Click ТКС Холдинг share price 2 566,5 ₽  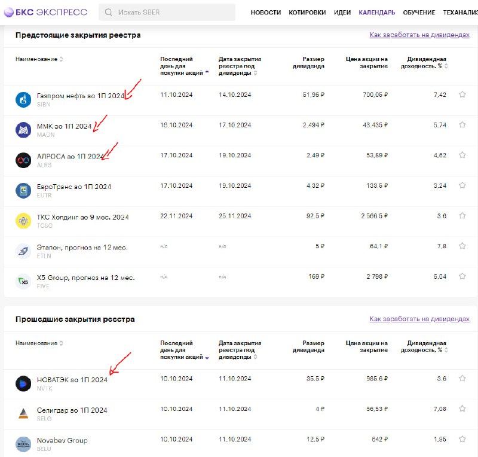point(375,216)
